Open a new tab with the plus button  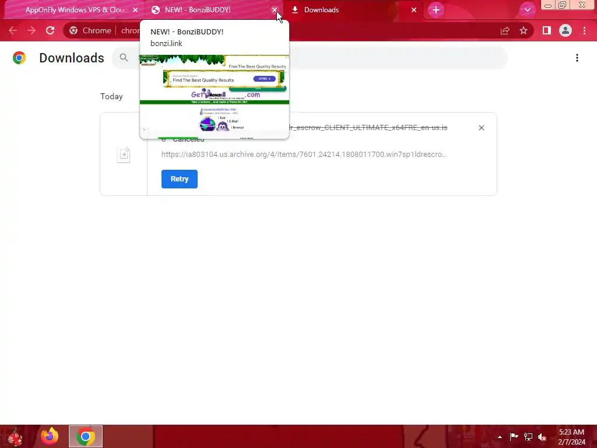[x=436, y=10]
